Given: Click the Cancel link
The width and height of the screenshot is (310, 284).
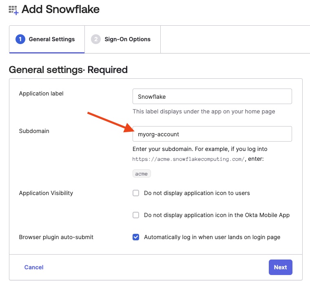Looking at the screenshot, I should click(x=34, y=267).
